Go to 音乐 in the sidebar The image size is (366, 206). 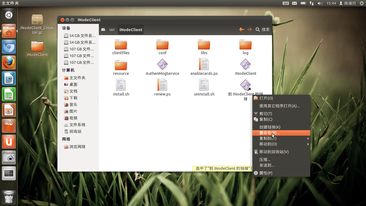(x=71, y=105)
